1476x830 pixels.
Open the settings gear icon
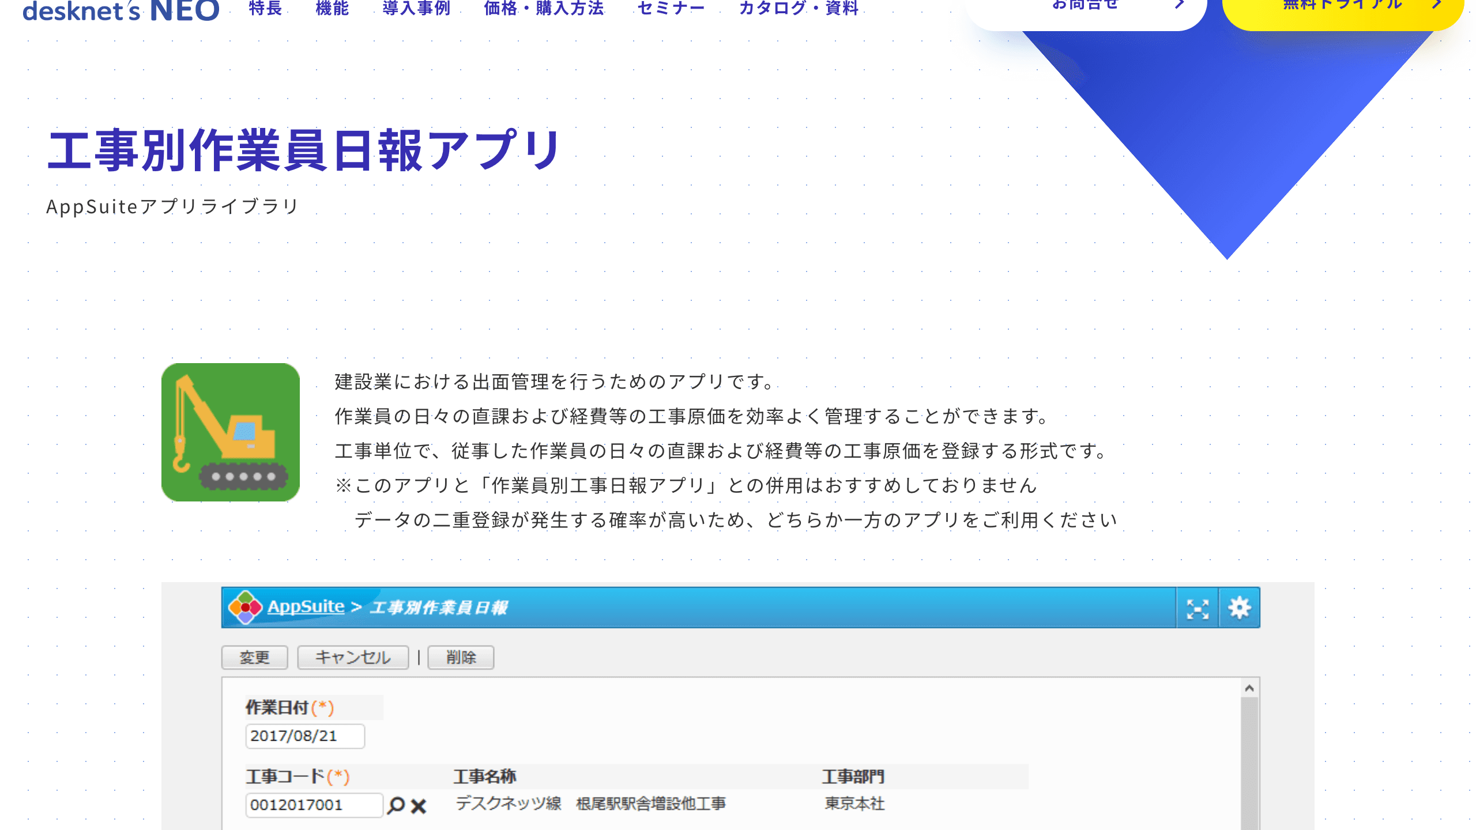[x=1239, y=608]
